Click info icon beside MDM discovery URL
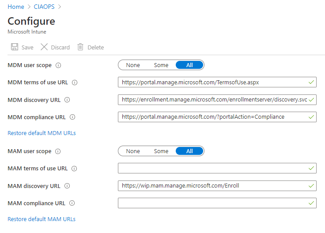The width and height of the screenshot is (325, 233). click(x=67, y=100)
